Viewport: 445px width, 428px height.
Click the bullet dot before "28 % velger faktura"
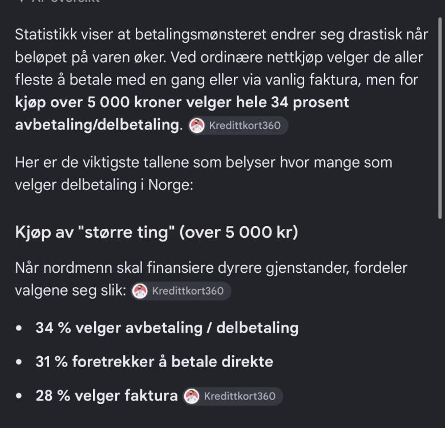tap(19, 395)
